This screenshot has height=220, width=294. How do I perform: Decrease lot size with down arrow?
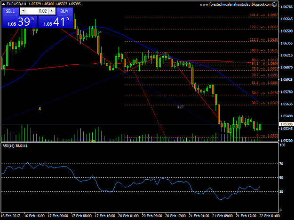pyautogui.click(x=23, y=11)
